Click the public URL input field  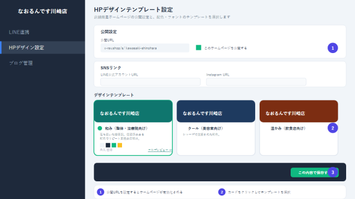(x=145, y=48)
